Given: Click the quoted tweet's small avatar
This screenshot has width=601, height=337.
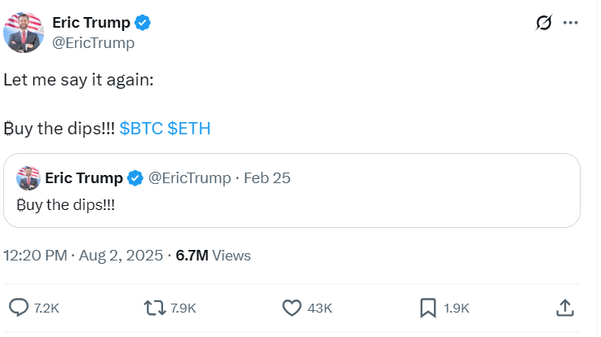Looking at the screenshot, I should 29,177.
